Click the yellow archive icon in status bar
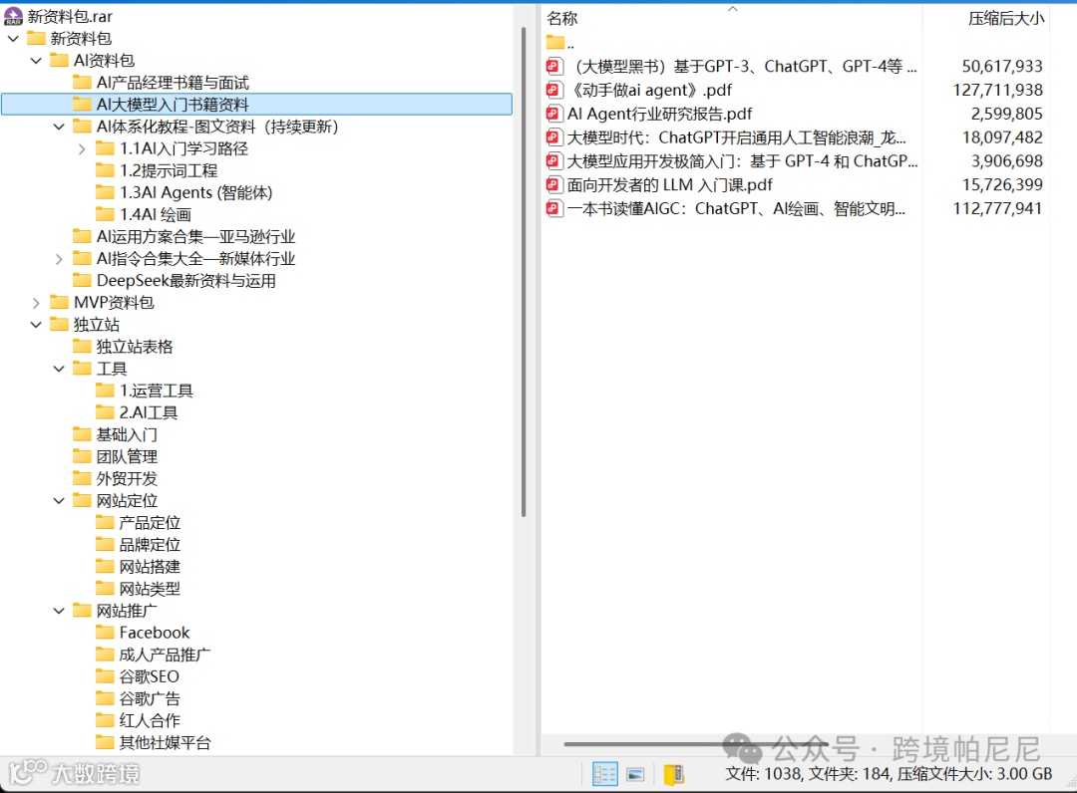This screenshot has width=1077, height=793. [x=674, y=774]
